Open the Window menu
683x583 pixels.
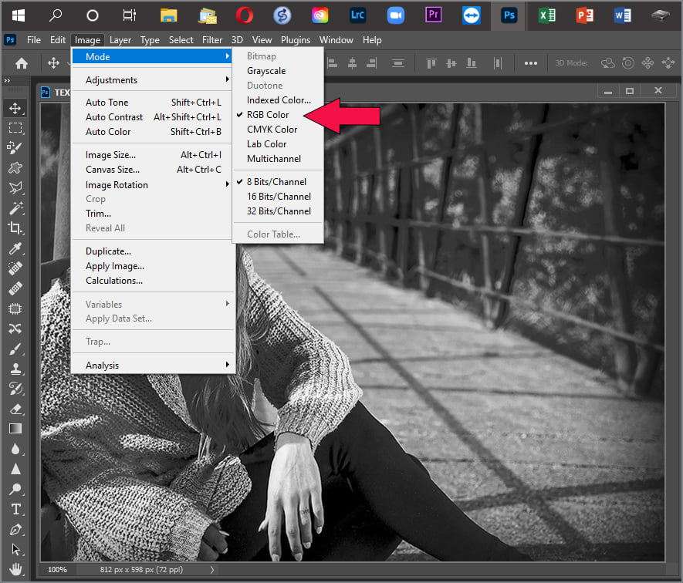[x=336, y=40]
